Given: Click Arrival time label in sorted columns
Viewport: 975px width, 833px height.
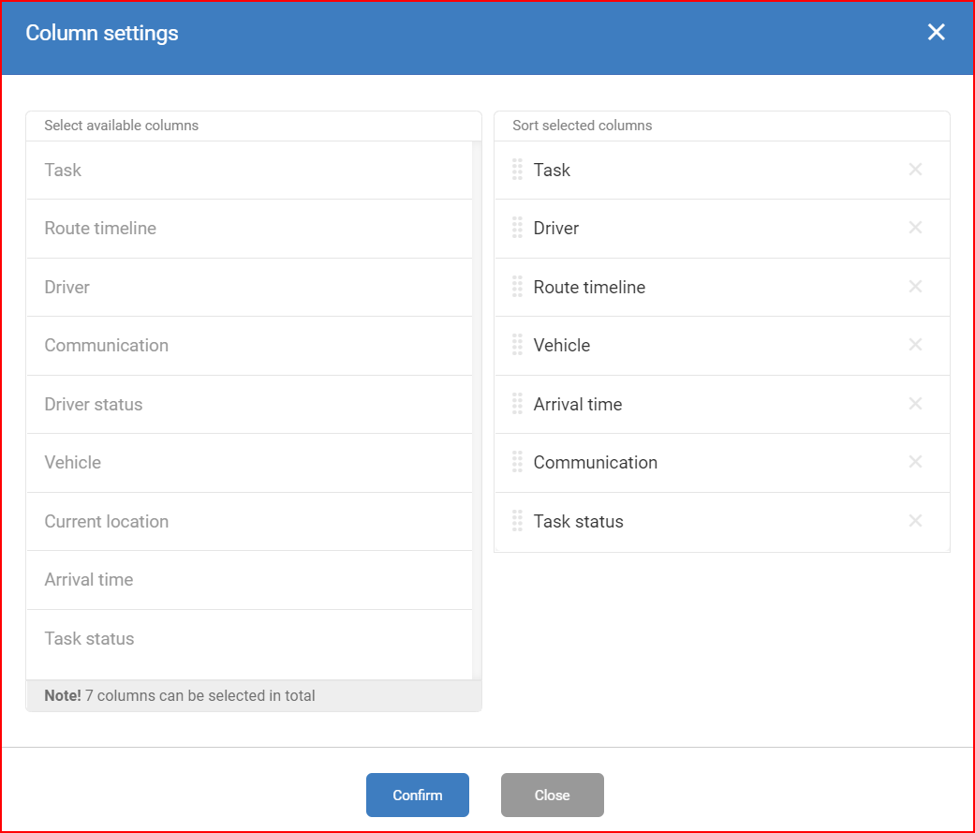Looking at the screenshot, I should click(x=578, y=405).
